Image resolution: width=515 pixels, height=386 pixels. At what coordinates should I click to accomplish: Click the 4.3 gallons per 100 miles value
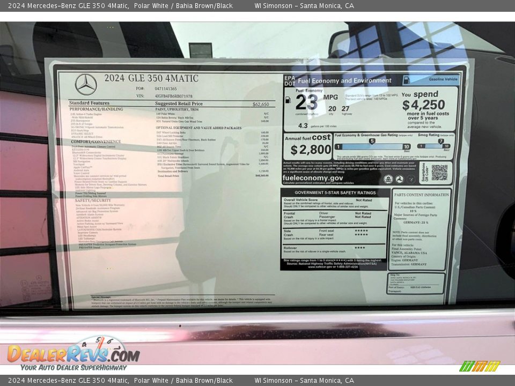(303, 125)
